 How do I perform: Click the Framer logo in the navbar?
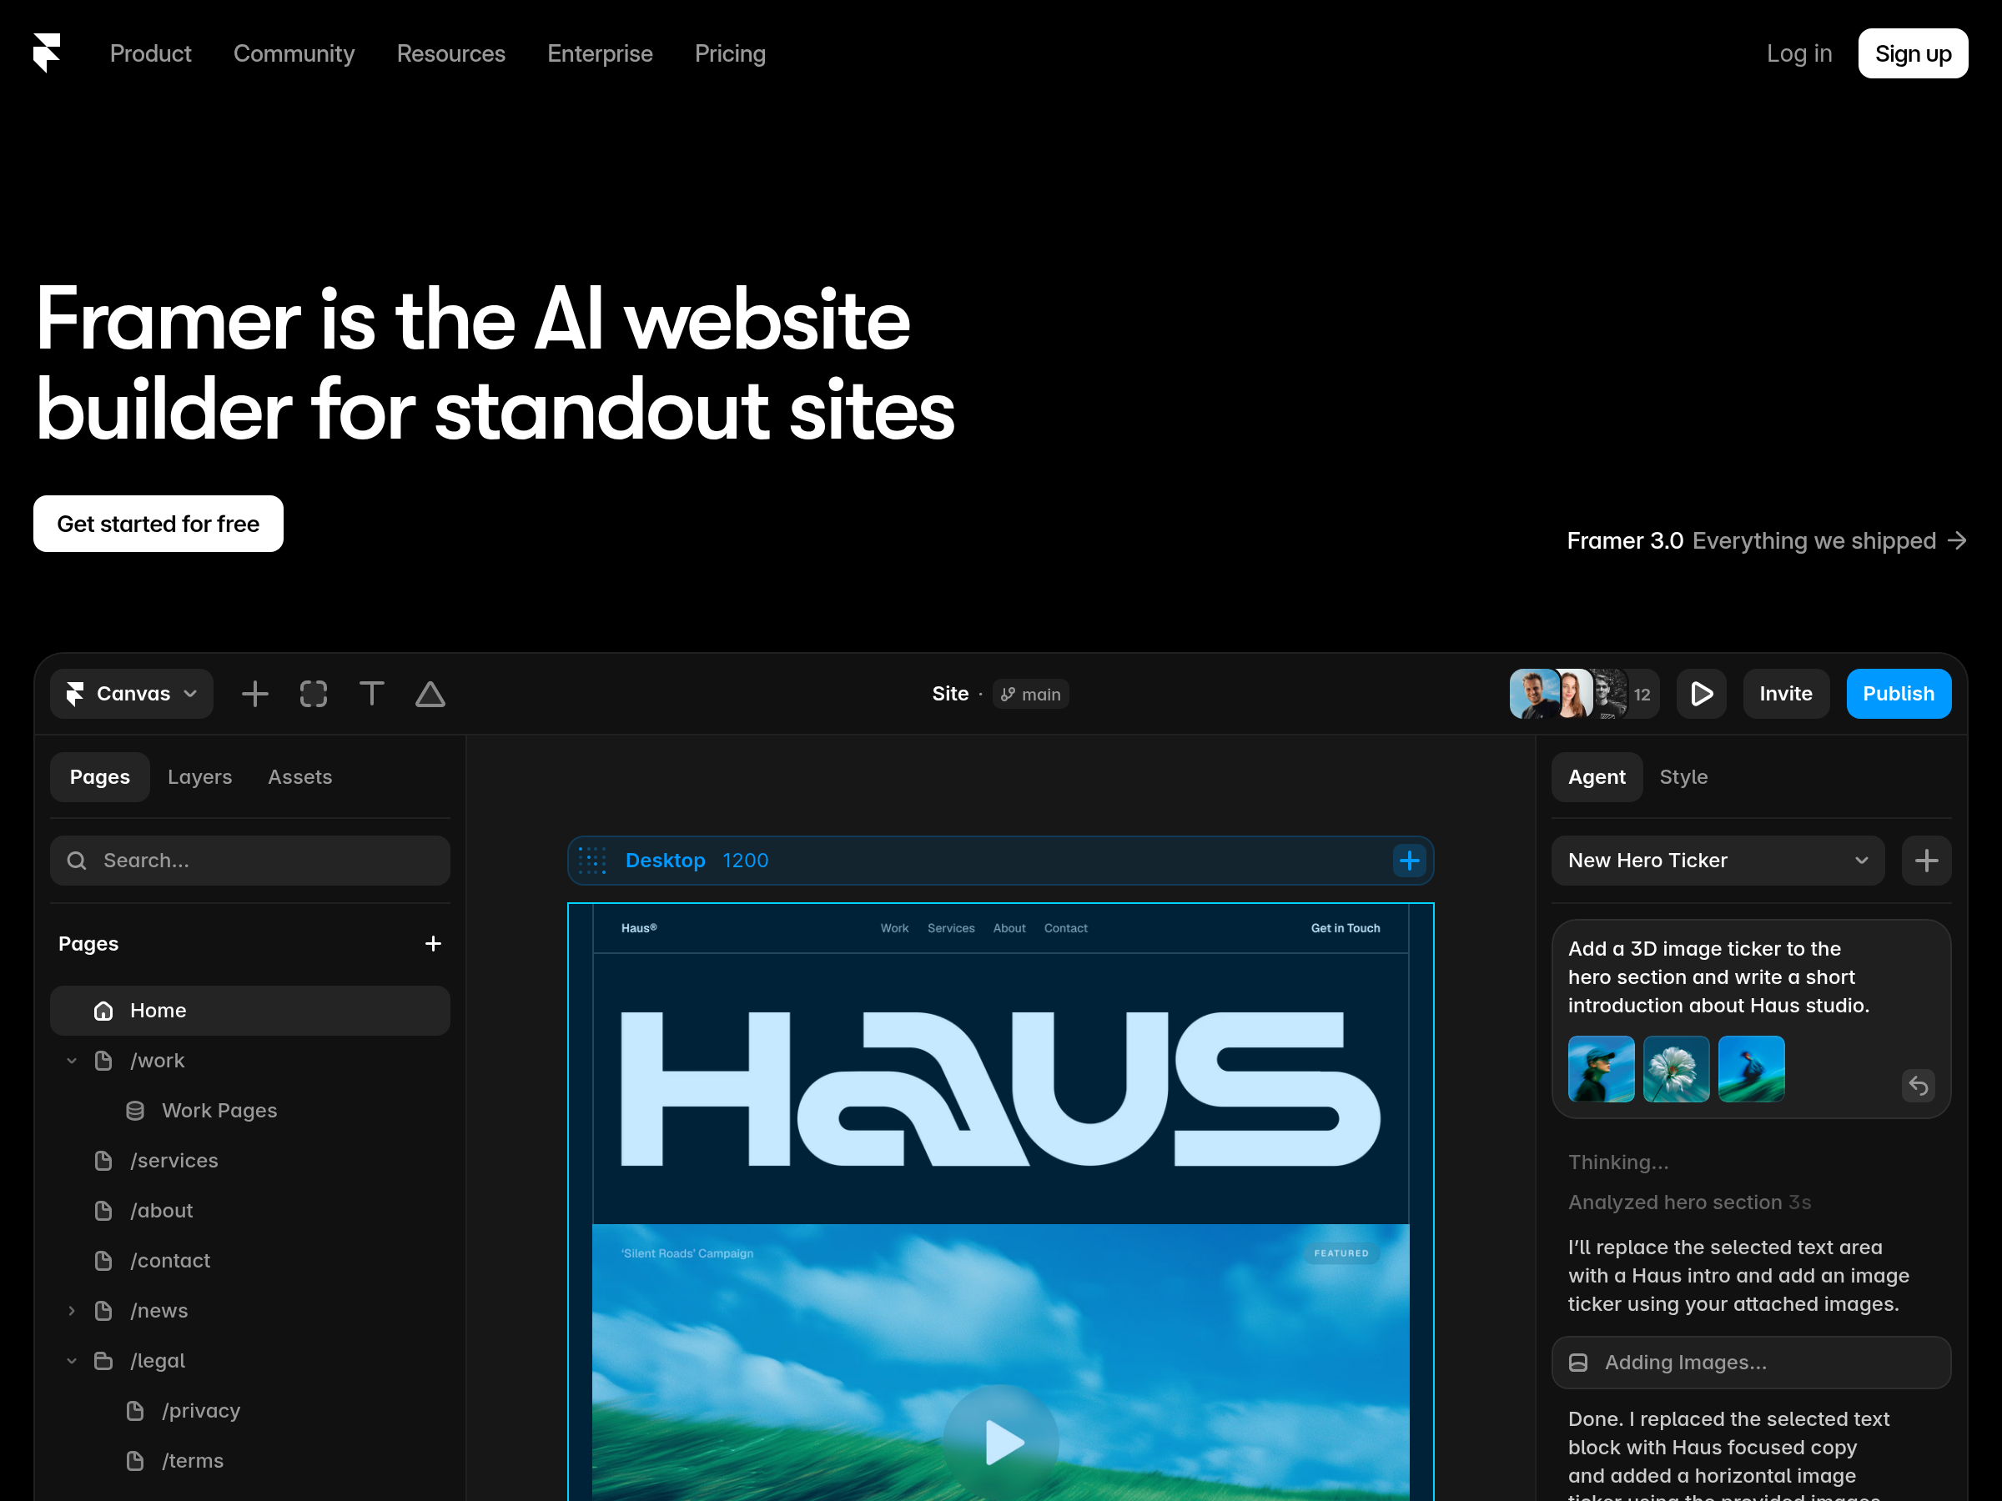click(x=47, y=53)
